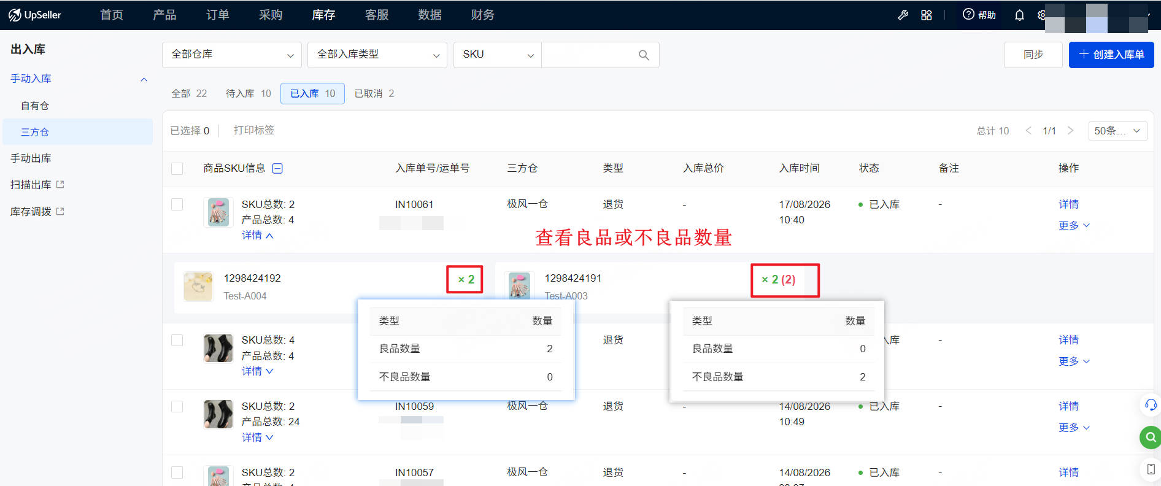
Task: Click product thumbnail for IN10061
Action: [218, 212]
